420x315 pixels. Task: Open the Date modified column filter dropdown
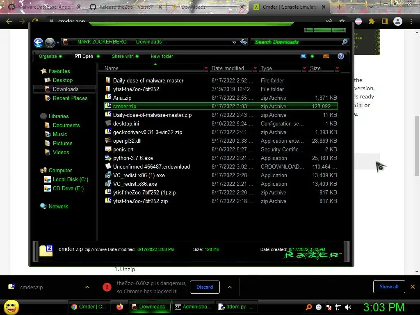pos(255,68)
